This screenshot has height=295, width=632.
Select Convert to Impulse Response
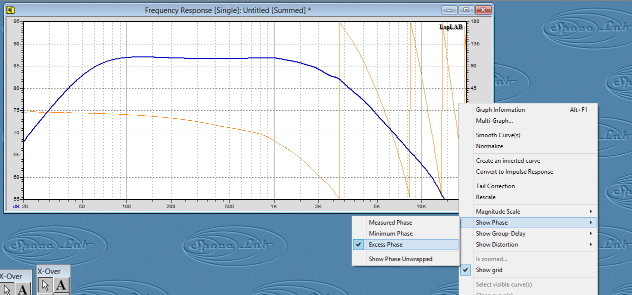[528, 172]
